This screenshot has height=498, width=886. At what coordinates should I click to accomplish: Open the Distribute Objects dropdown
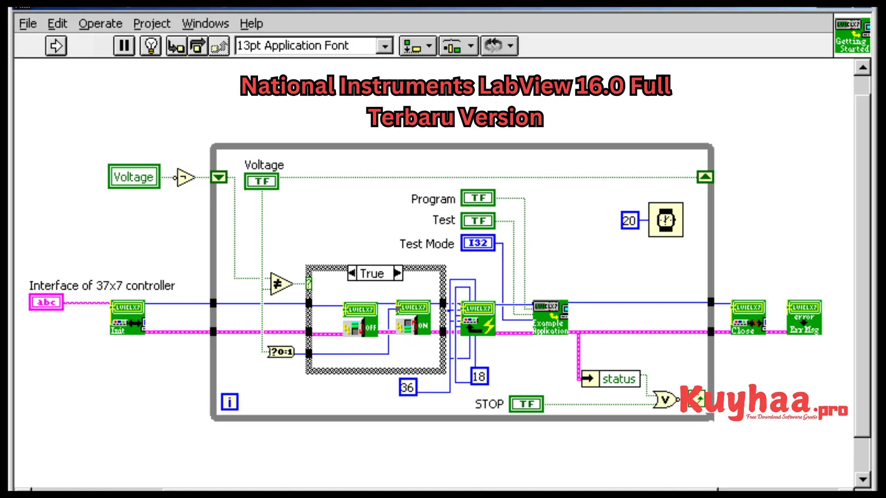point(458,46)
